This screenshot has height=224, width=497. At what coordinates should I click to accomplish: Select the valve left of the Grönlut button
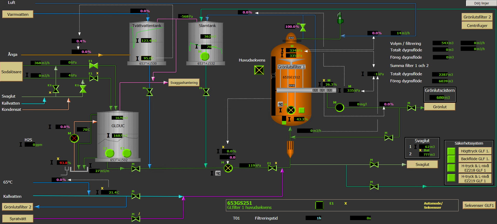click(x=411, y=108)
